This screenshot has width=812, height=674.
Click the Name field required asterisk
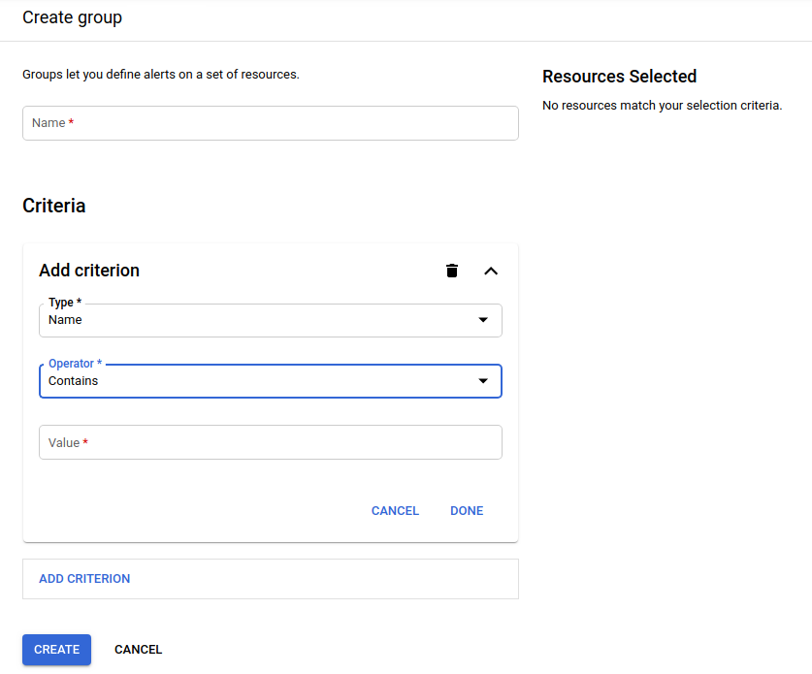coord(69,121)
